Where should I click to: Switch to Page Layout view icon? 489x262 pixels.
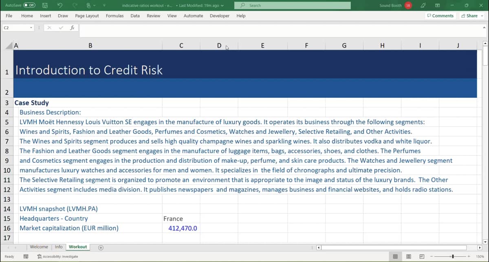pos(408,256)
